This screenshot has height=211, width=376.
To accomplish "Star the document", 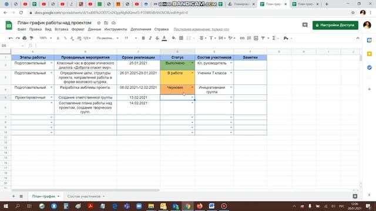I will click(x=99, y=23).
